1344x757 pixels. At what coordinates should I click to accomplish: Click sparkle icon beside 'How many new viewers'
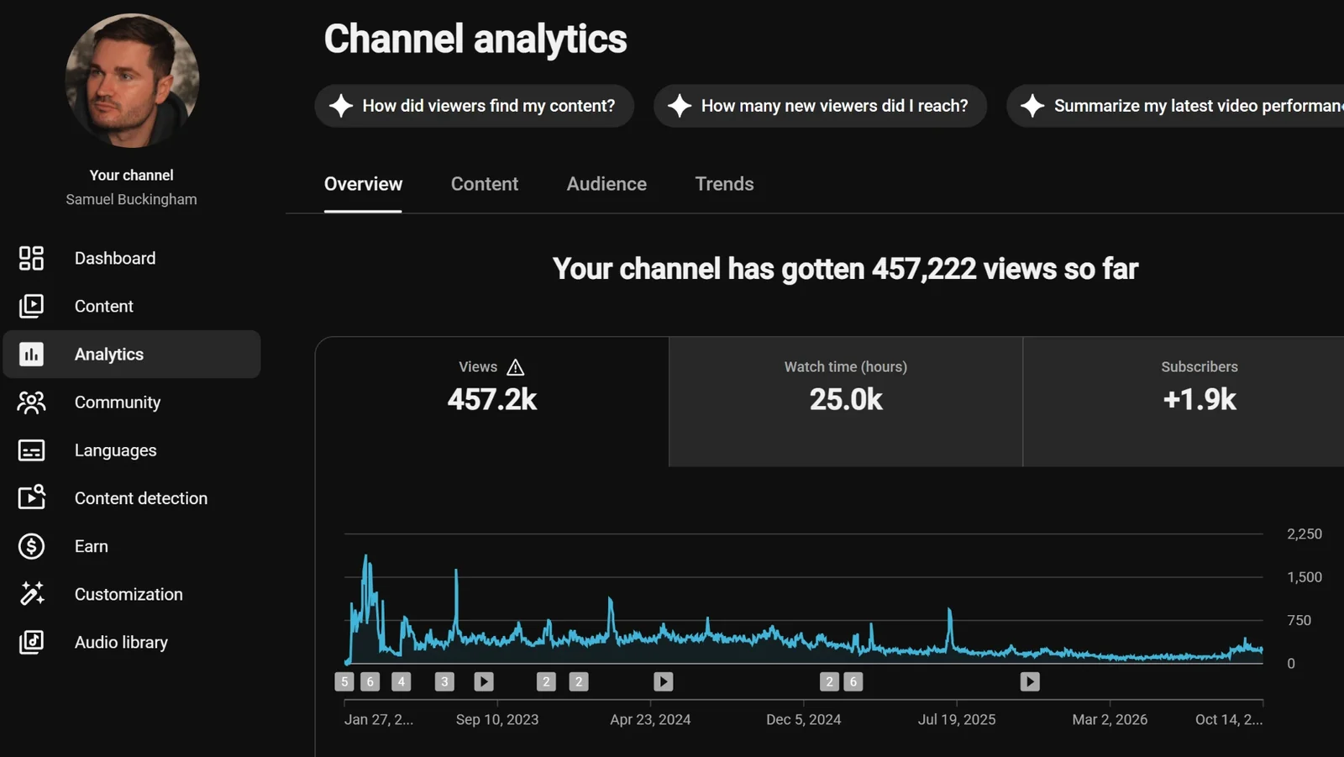(680, 106)
